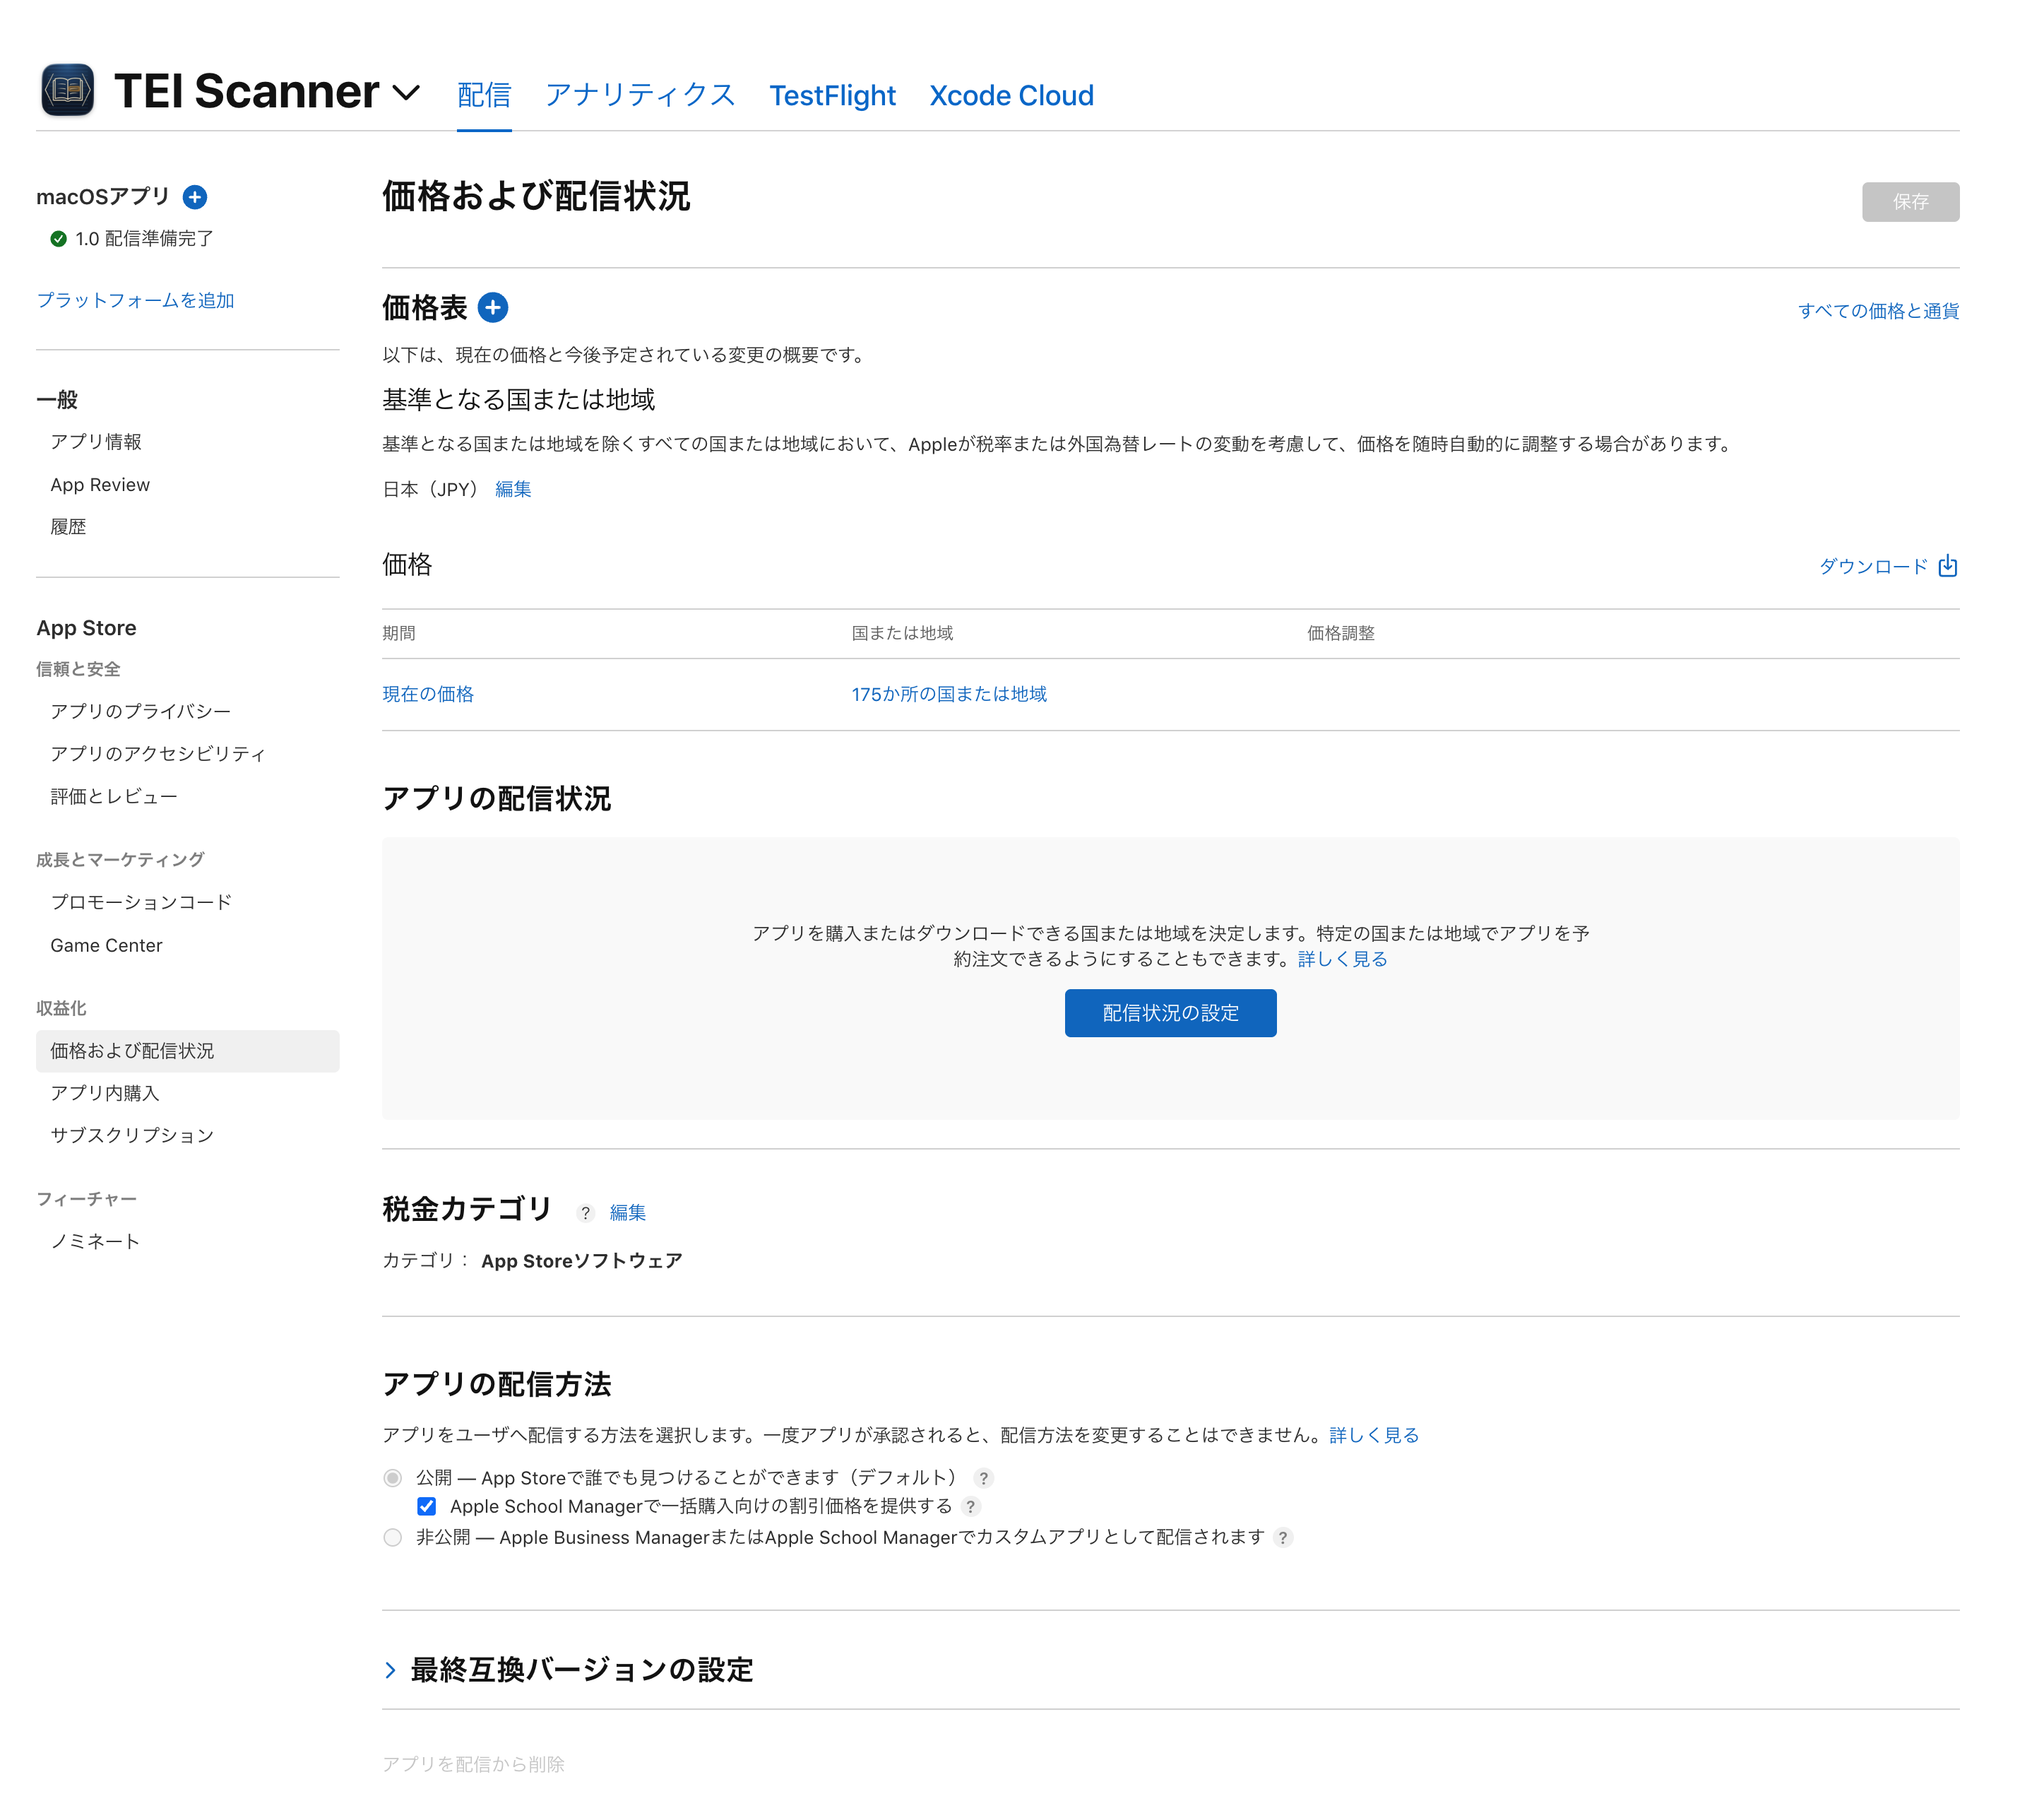Open Game Center in the sidebar

pyautogui.click(x=106, y=945)
